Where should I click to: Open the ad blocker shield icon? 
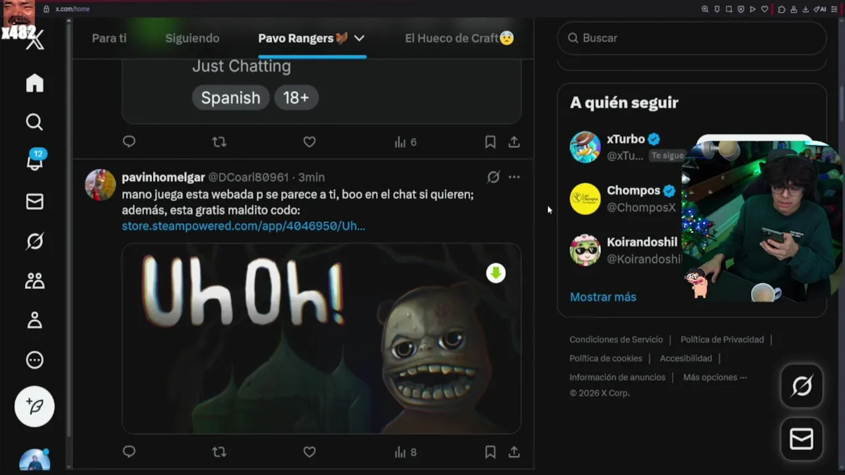tap(741, 9)
